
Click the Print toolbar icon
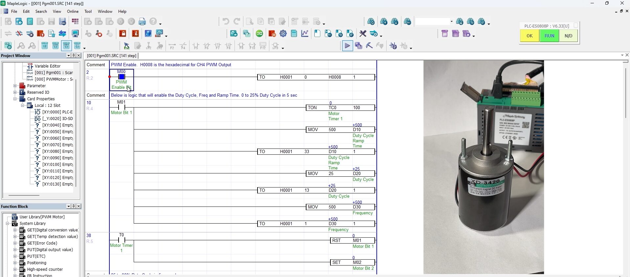(142, 22)
